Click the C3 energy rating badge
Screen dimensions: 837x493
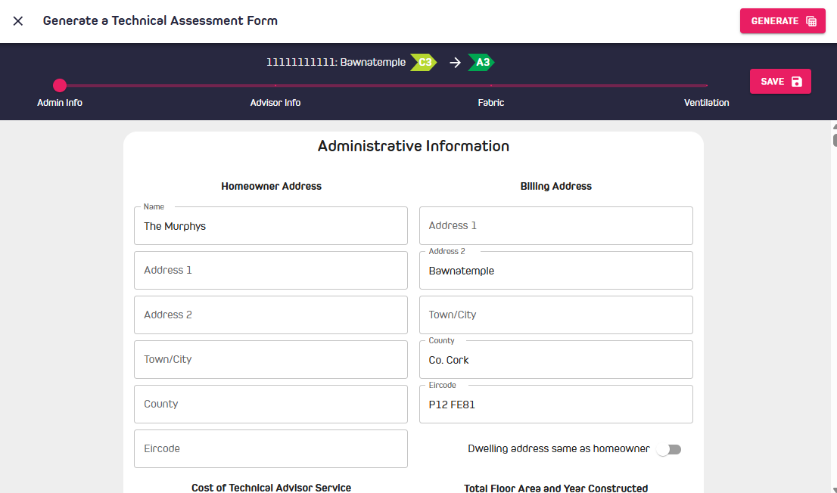pos(424,63)
